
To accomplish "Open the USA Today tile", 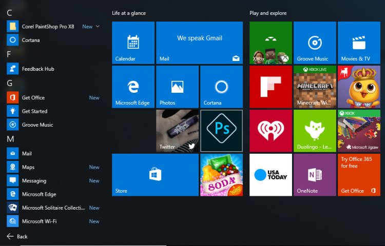I will [271, 175].
